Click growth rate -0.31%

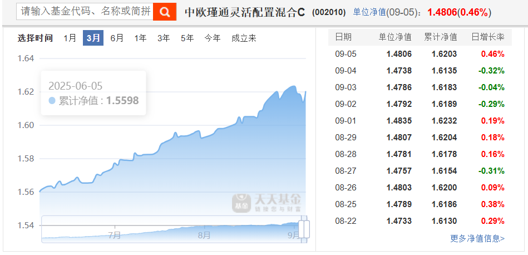coord(492,171)
